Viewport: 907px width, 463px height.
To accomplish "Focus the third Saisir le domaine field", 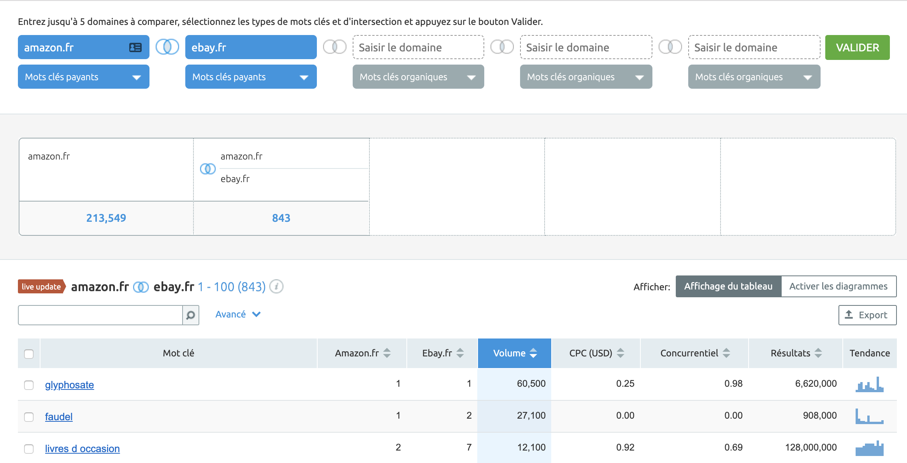I will point(418,47).
